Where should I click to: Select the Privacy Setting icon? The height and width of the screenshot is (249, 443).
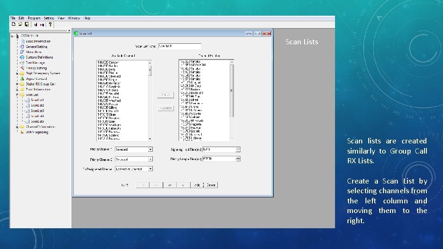point(22,68)
